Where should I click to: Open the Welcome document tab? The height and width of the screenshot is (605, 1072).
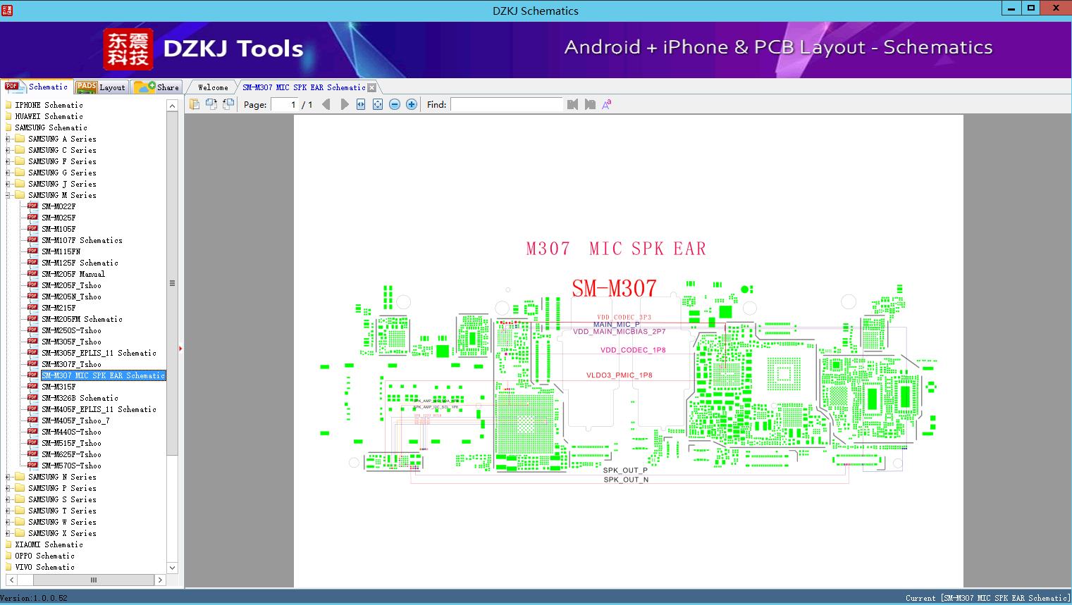coord(212,87)
